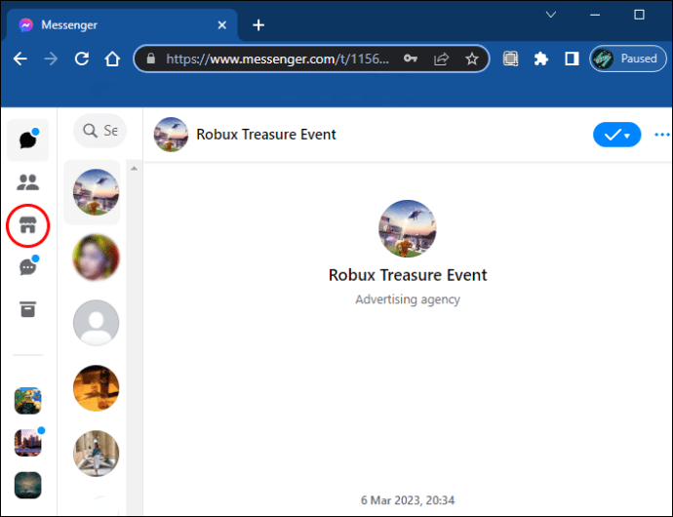Click the Messenger search field

pos(101,131)
